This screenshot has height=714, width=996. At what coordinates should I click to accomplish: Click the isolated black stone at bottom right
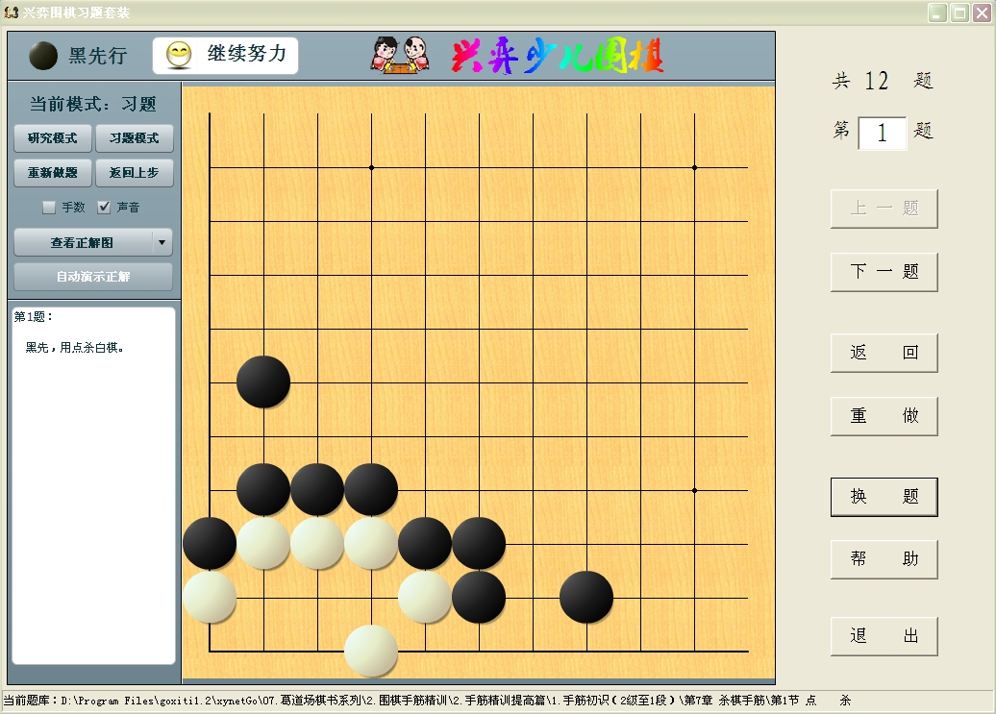(x=586, y=597)
